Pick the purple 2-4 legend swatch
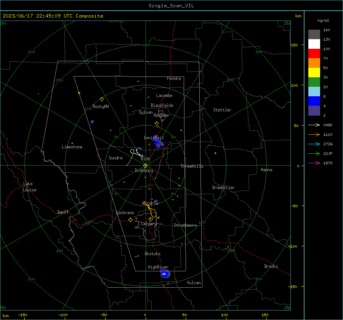Screen dimensions: 343x320 pyautogui.click(x=314, y=110)
